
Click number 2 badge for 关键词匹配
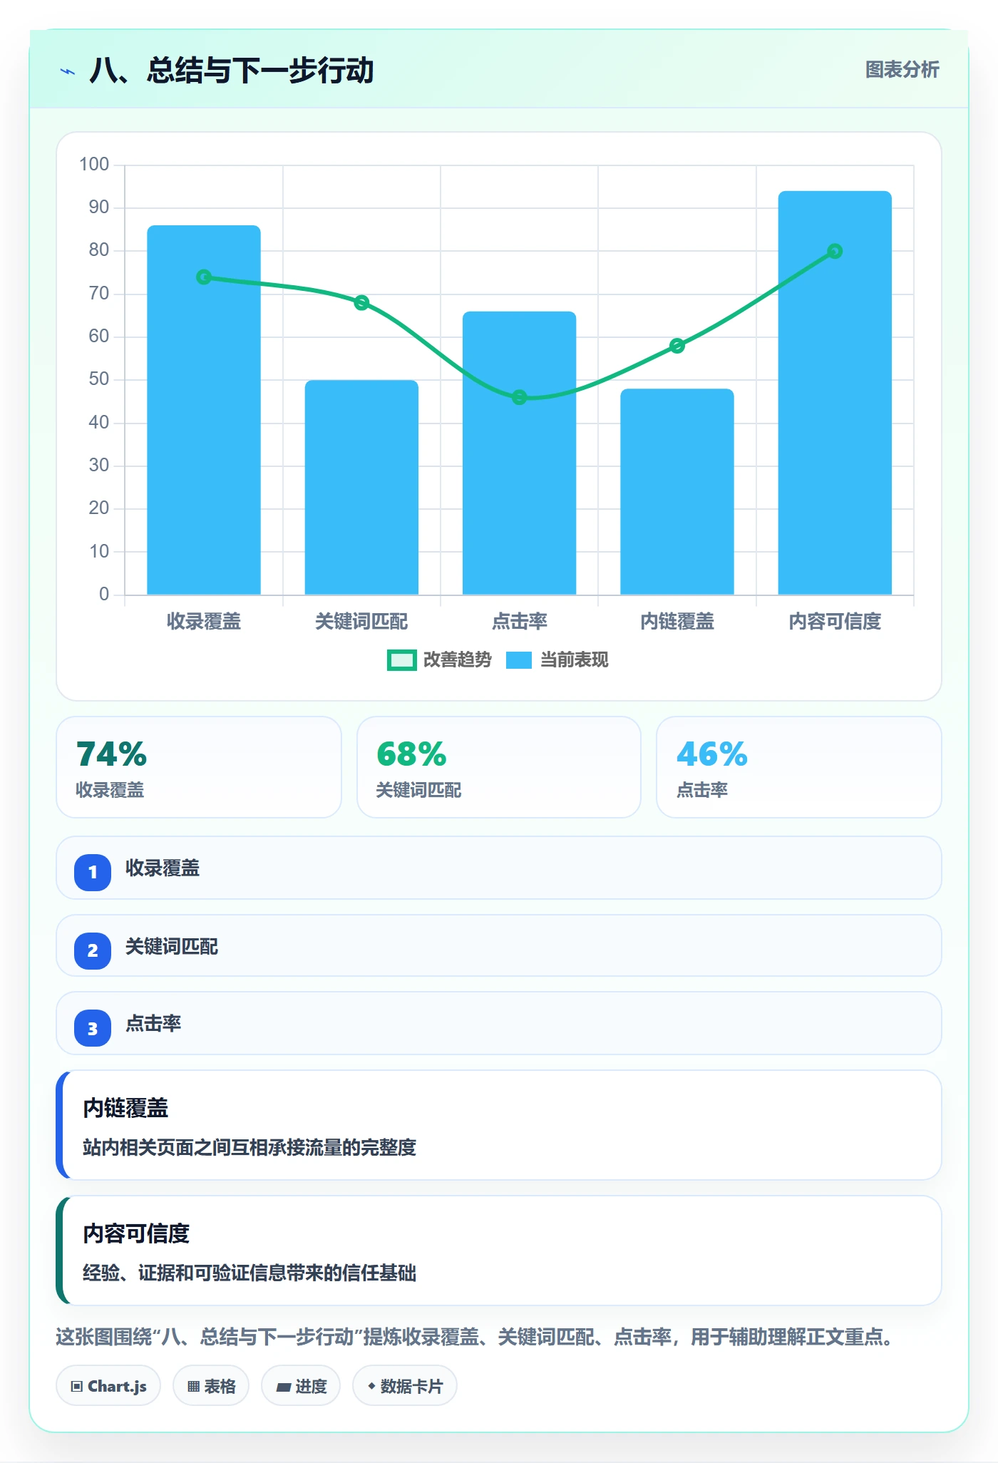(x=93, y=950)
